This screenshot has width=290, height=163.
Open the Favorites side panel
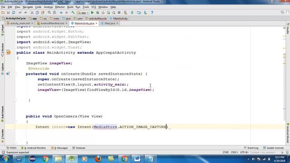tap(2, 136)
